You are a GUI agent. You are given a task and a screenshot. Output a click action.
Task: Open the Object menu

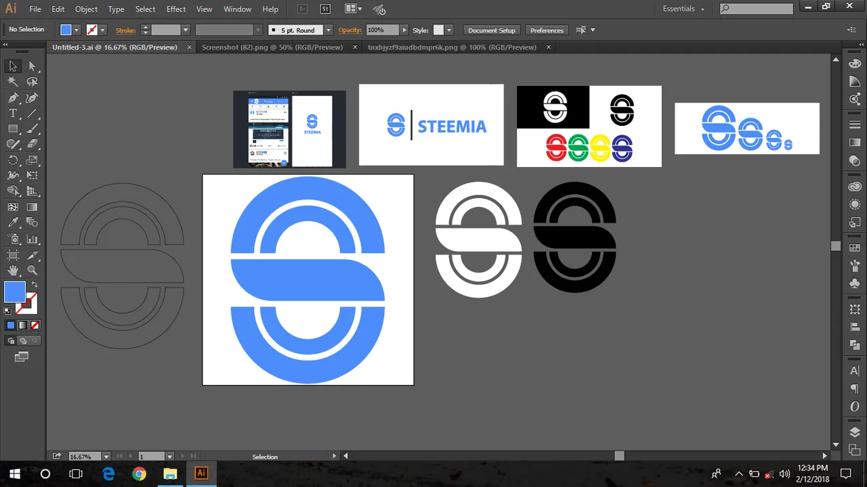coord(86,9)
